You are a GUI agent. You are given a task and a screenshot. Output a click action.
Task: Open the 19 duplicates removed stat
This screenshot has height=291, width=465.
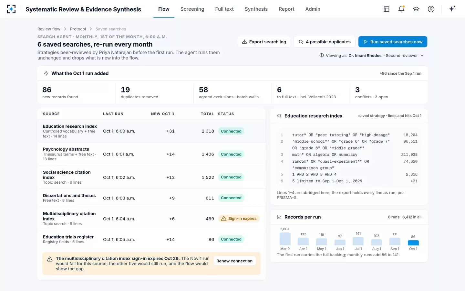[x=155, y=92]
